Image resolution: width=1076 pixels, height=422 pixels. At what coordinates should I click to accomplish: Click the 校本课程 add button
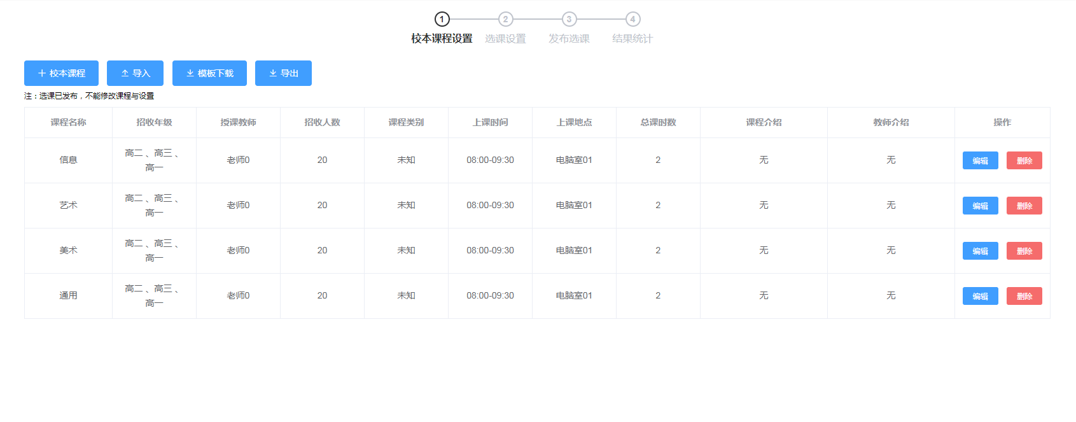[x=61, y=73]
